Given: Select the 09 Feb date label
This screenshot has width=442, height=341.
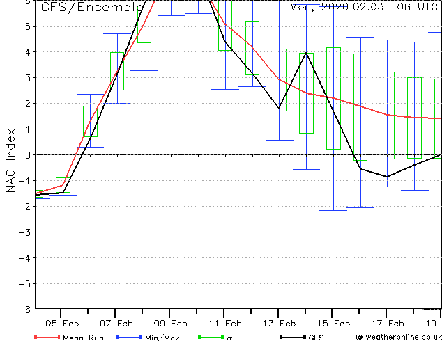Looking at the screenshot, I should (x=171, y=324).
